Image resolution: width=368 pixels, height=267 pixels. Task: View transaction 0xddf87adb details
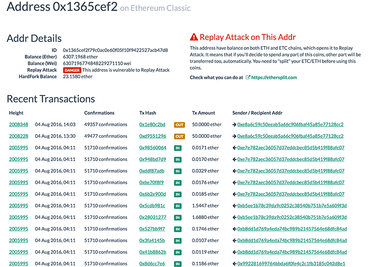(x=152, y=171)
